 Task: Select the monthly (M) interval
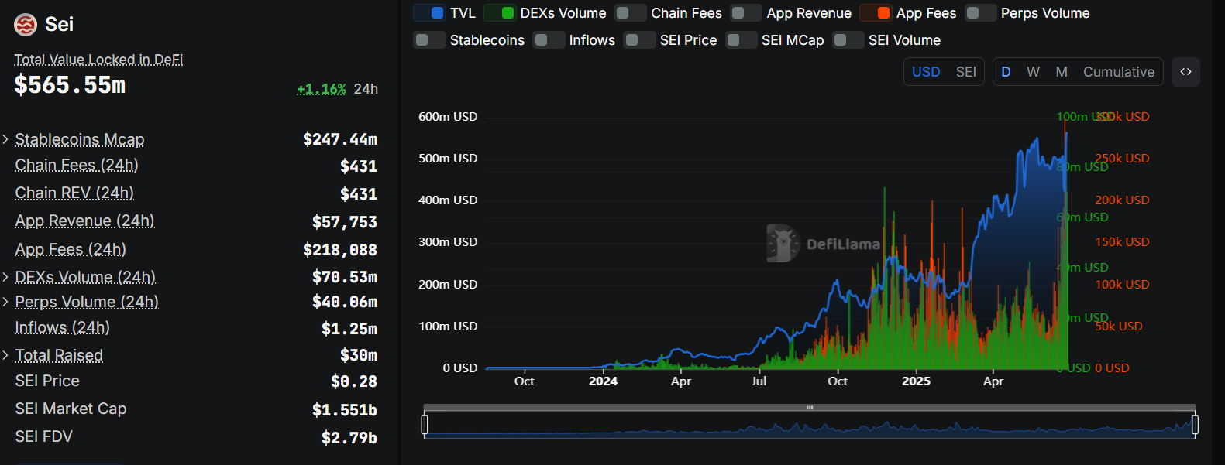1062,72
